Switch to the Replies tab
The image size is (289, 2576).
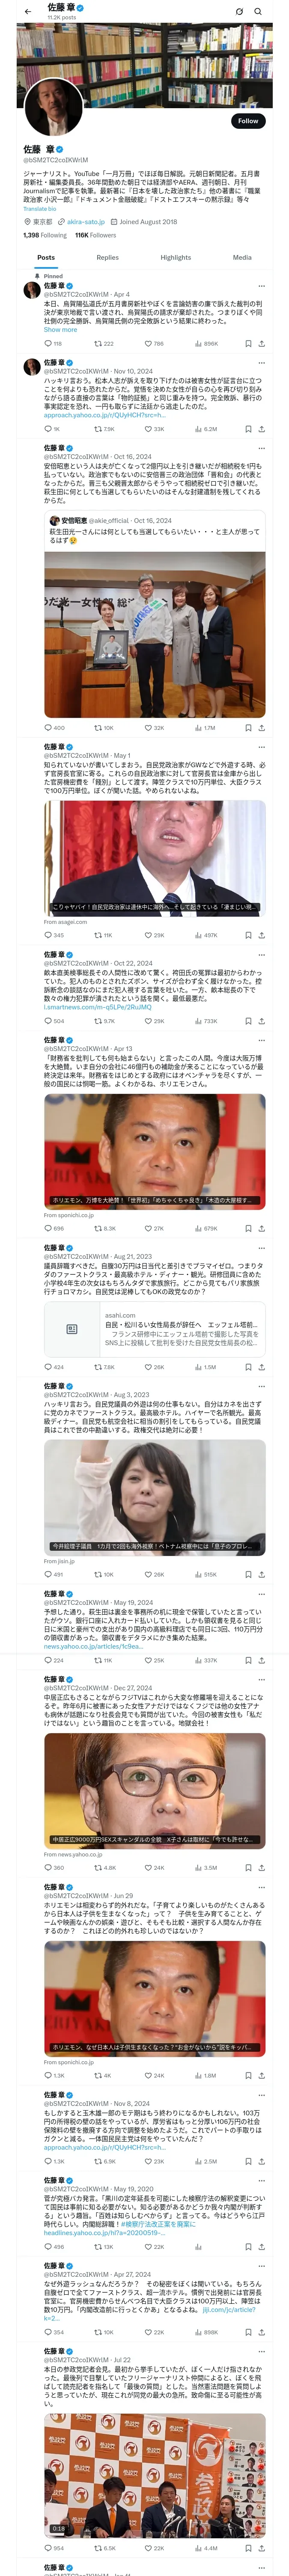tap(107, 257)
